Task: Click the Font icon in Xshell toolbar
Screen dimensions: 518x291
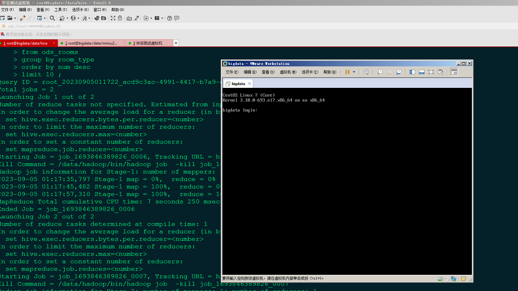Action: click(x=84, y=18)
